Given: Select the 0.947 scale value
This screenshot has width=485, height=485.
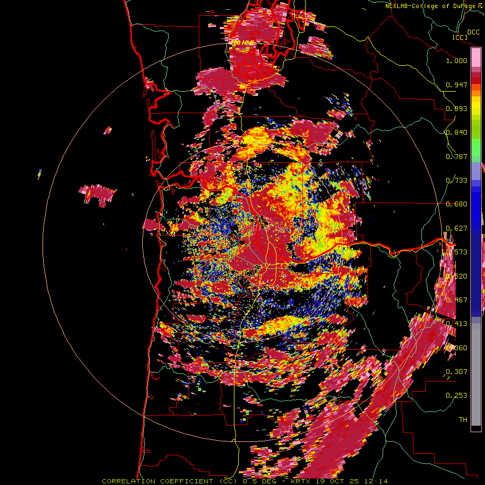Looking at the screenshot, I should [456, 85].
